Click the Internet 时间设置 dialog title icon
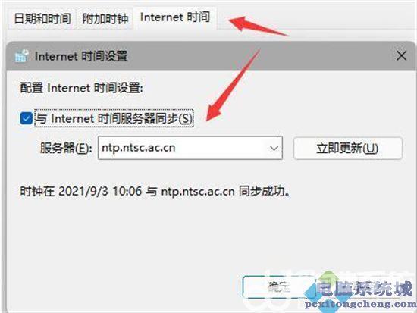Image resolution: width=417 pixels, height=313 pixels. [21, 56]
